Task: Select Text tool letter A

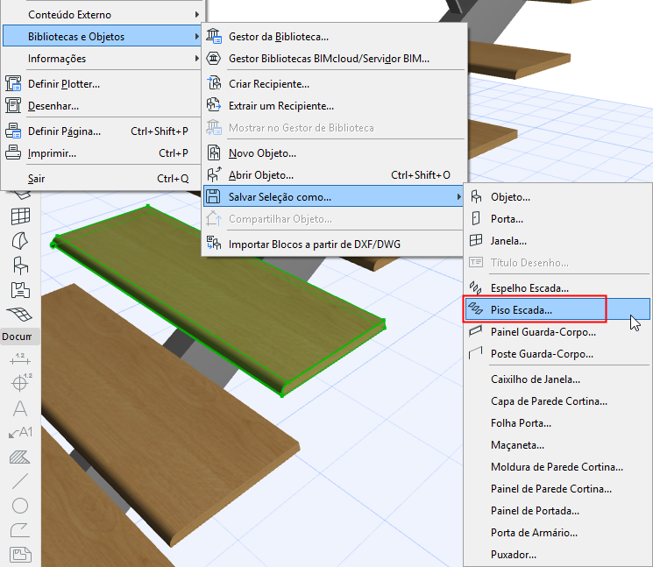Action: click(x=20, y=408)
